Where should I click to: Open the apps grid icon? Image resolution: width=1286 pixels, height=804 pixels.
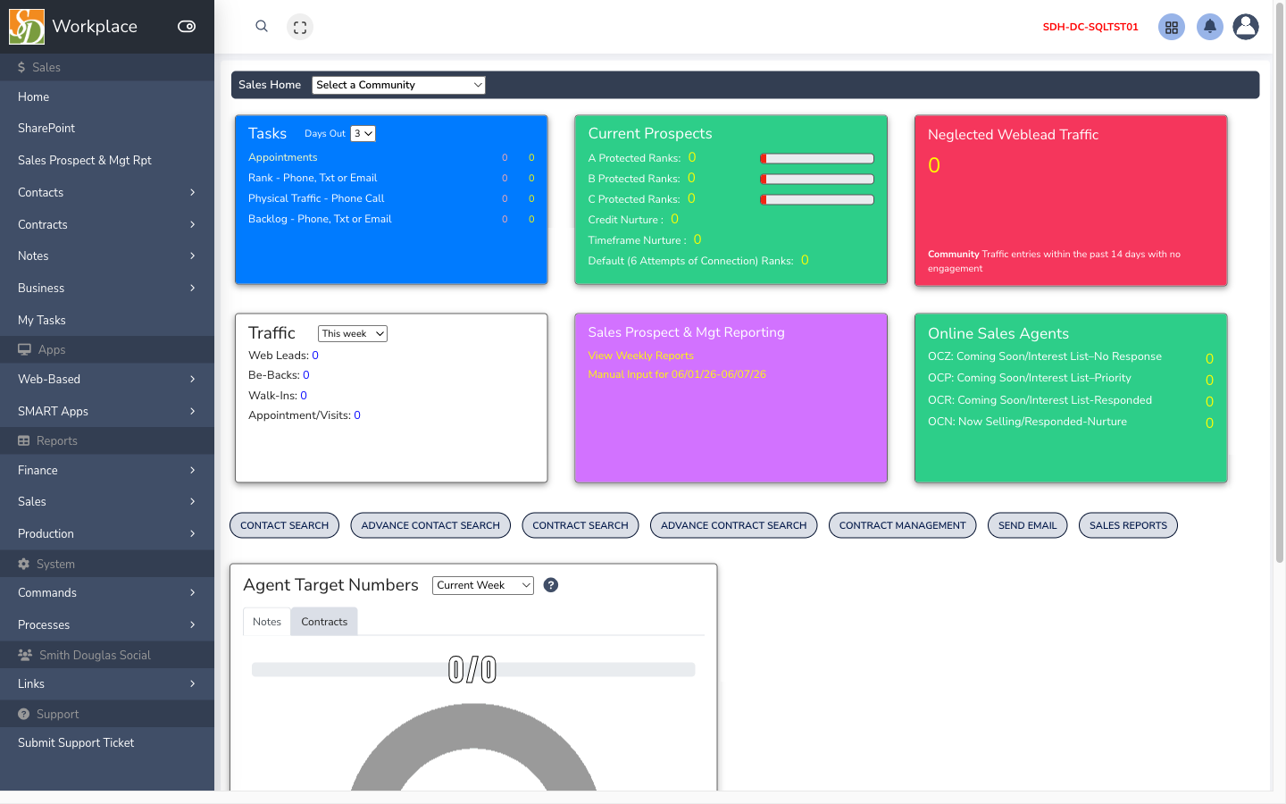pyautogui.click(x=1172, y=27)
